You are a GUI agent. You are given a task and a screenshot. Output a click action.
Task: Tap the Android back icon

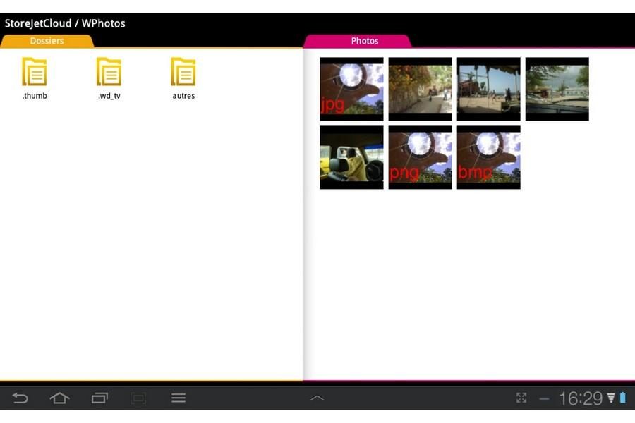20,398
